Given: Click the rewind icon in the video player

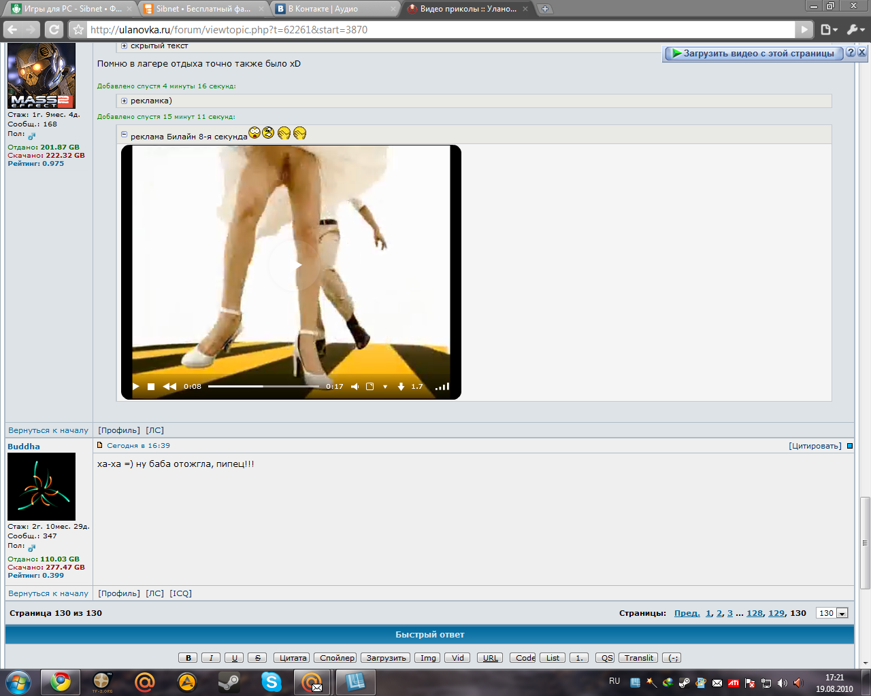Looking at the screenshot, I should click(169, 387).
